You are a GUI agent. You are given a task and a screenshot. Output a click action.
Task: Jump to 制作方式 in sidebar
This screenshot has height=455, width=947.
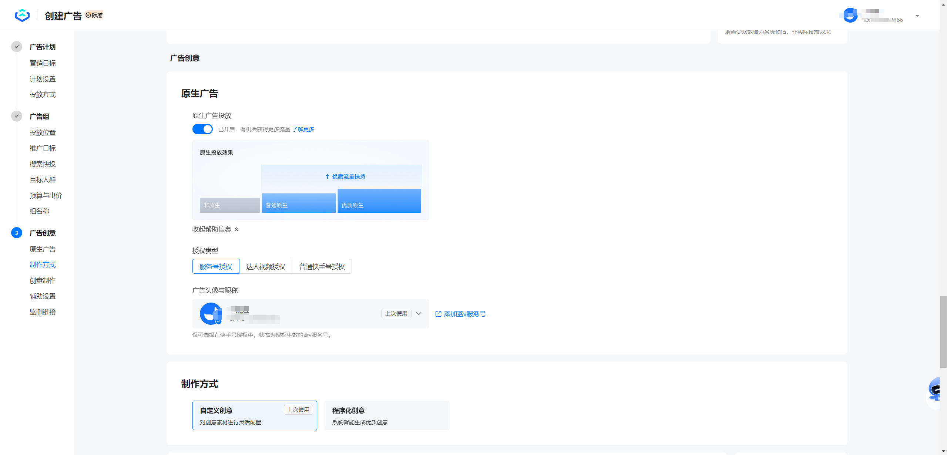[x=43, y=265]
